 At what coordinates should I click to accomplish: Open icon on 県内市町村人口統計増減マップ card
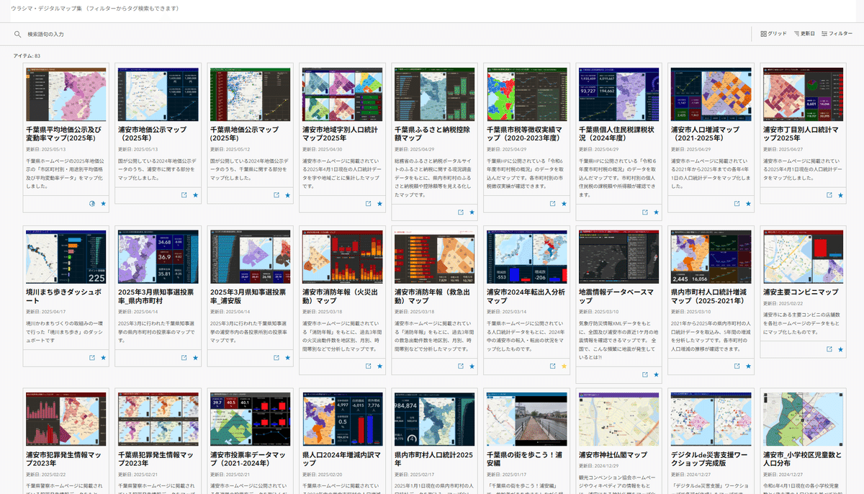[737, 366]
